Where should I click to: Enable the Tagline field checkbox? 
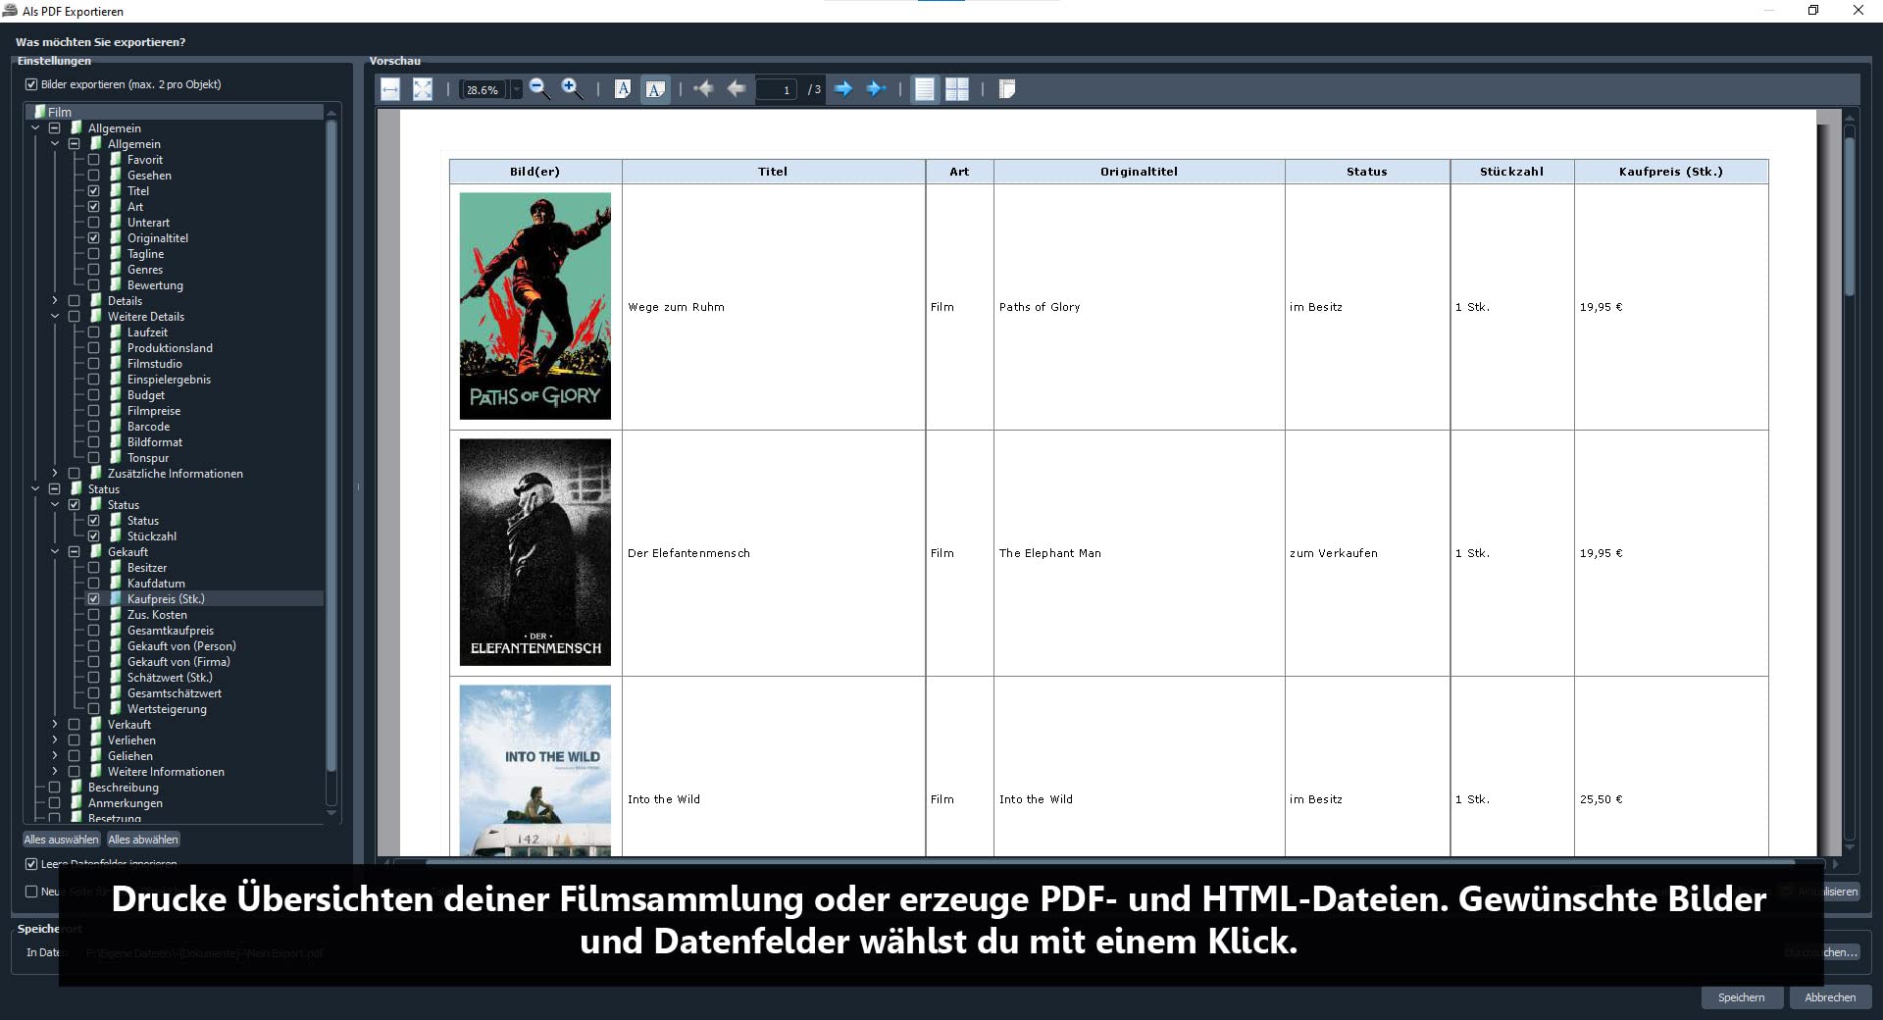[x=94, y=254]
